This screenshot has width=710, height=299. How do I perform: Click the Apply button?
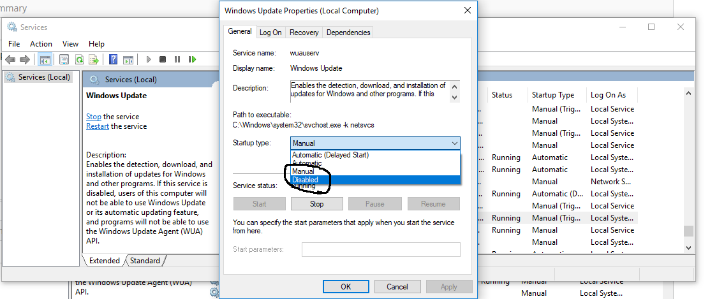point(448,286)
